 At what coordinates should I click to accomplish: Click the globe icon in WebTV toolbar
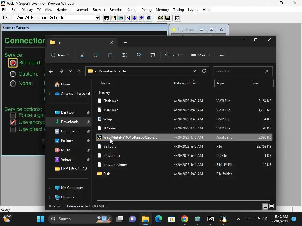149,18
